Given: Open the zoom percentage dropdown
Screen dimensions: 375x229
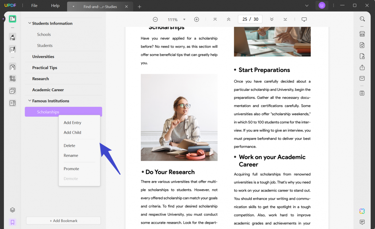Looking at the screenshot, I should 185,19.
